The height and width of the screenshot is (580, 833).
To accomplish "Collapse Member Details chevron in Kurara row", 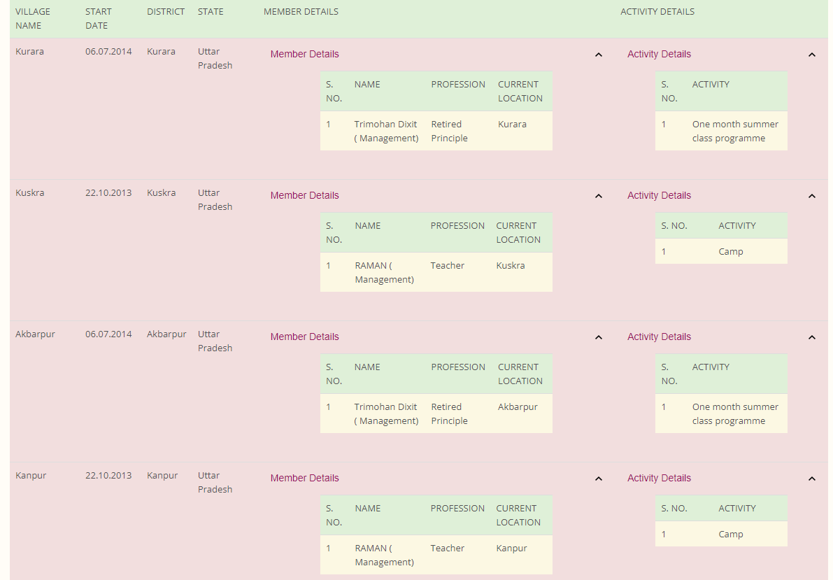I will click(598, 55).
